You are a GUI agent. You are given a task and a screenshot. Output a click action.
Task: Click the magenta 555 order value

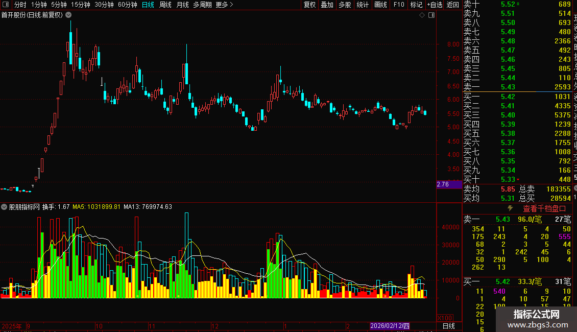click(564, 236)
